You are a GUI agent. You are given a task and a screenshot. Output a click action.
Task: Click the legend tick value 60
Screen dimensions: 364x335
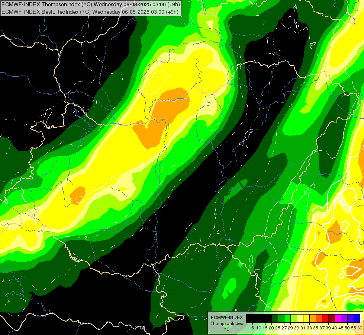[360, 328]
